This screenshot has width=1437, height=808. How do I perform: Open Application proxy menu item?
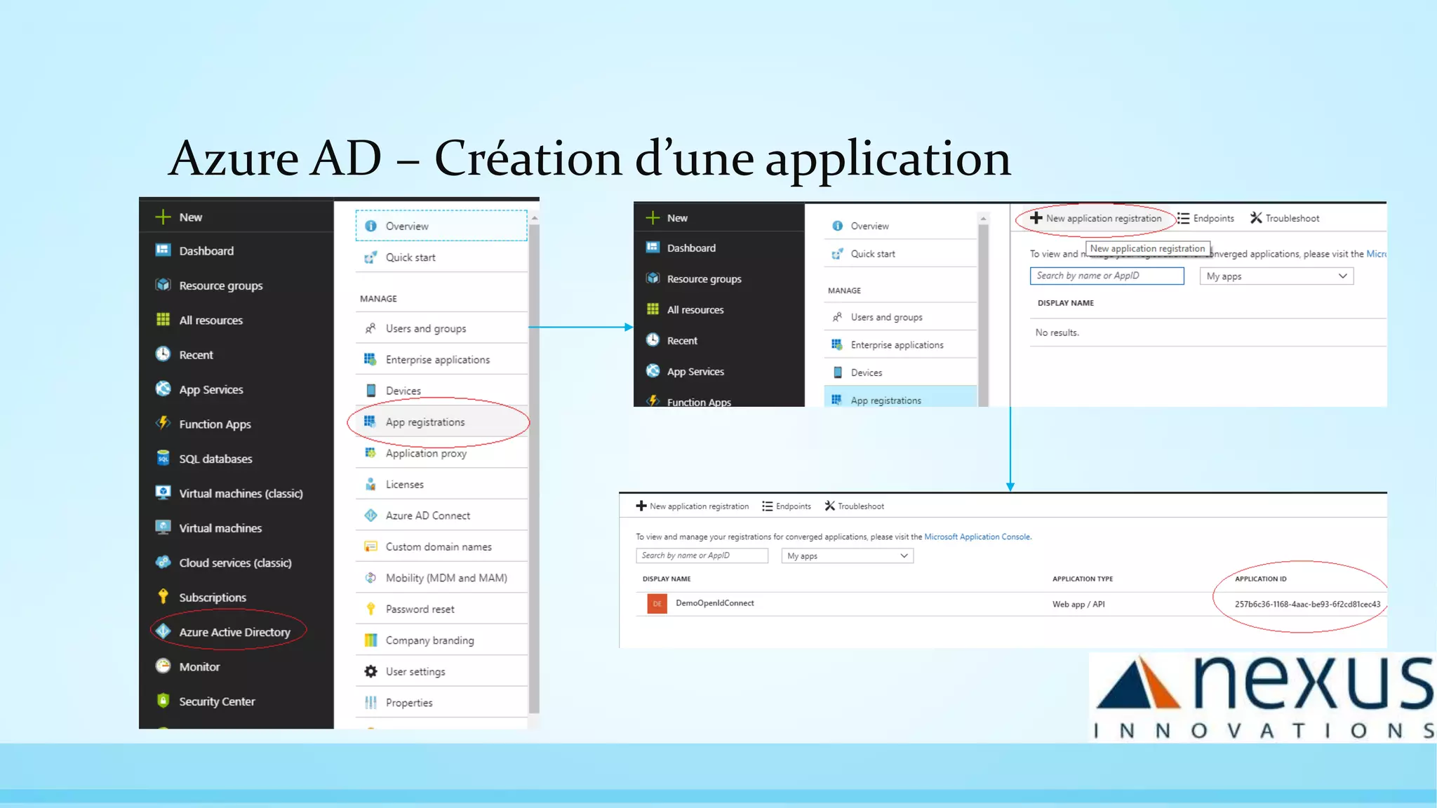point(426,453)
